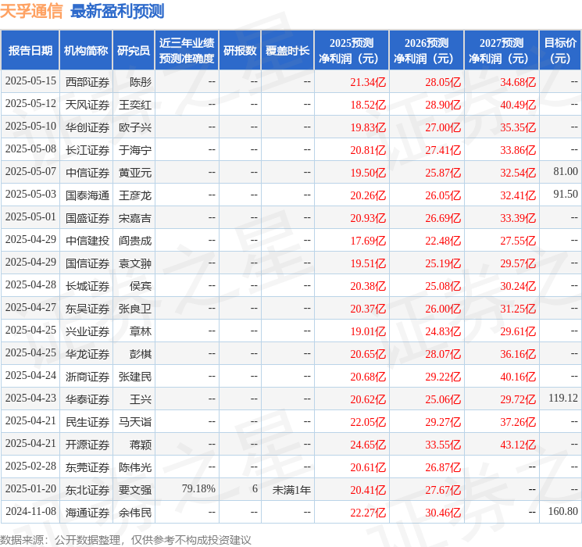This screenshot has width=582, height=547.
Task: Click the 海通证券 target price 160.80
Action: point(563,512)
